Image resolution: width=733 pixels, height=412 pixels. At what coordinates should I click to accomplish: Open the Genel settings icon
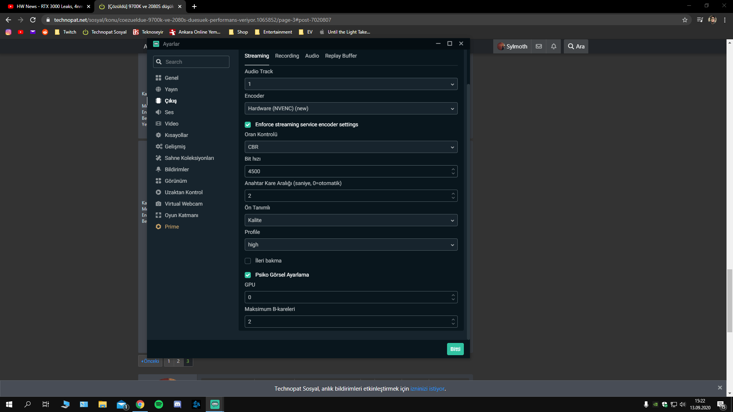pyautogui.click(x=158, y=78)
